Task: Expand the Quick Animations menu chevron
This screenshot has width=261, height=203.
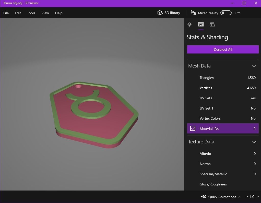Action: (x=240, y=197)
